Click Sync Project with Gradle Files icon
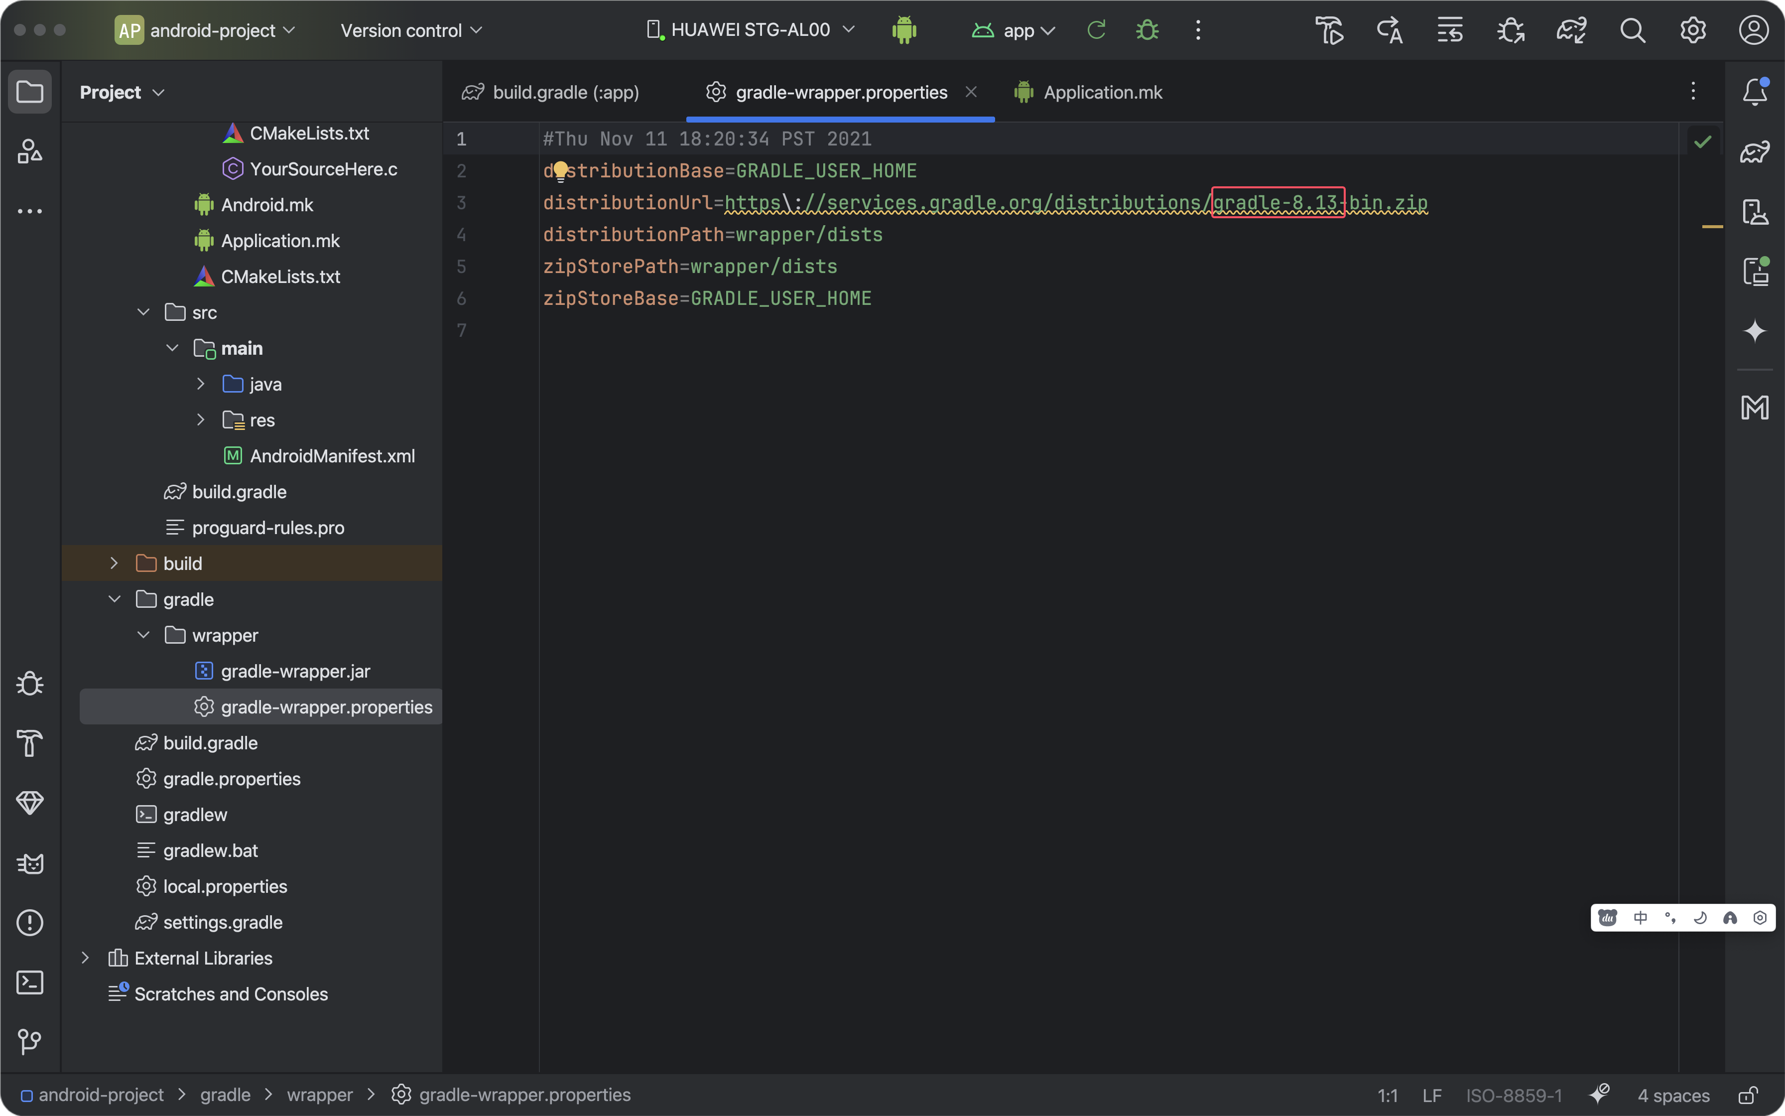 click(x=1571, y=30)
